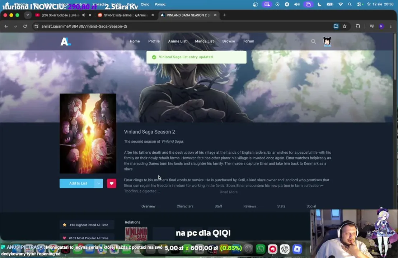This screenshot has height=258, width=398.
Task: Open ChatGPT from the Dock
Action: pyautogui.click(x=285, y=249)
